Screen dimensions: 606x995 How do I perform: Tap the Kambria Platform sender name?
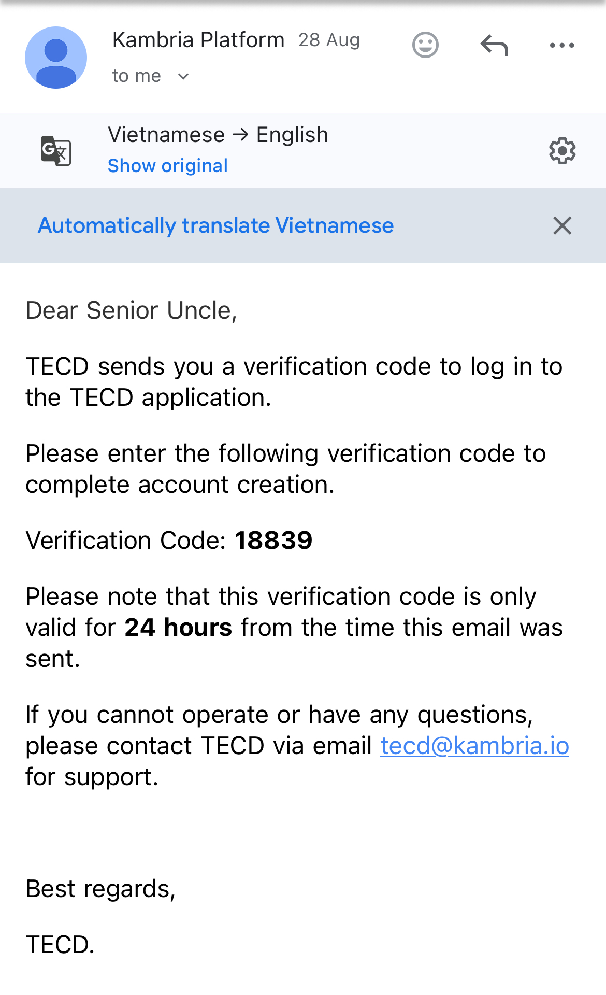[198, 40]
